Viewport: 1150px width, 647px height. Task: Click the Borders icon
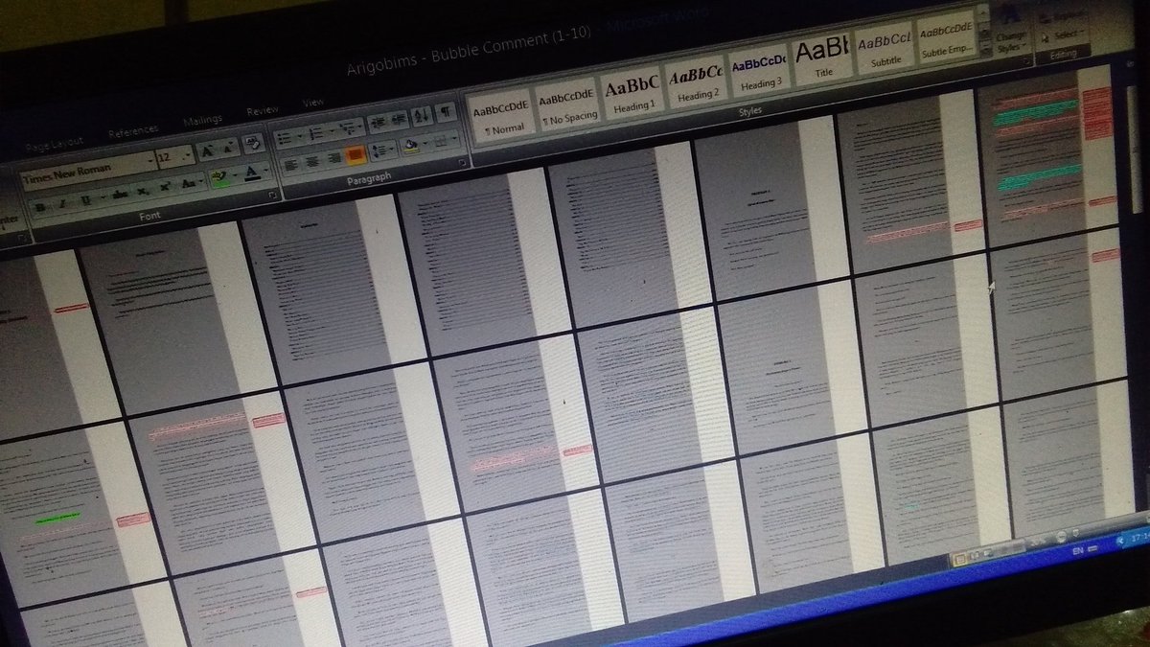tap(441, 141)
